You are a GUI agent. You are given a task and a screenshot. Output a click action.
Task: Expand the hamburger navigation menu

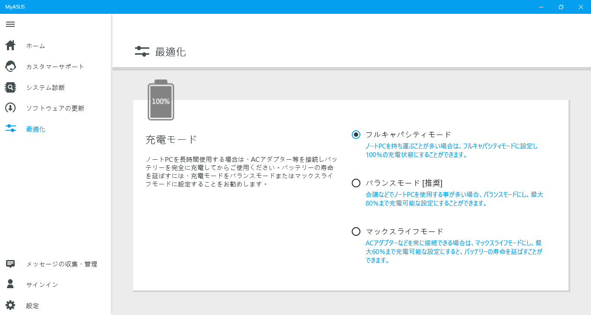(x=10, y=24)
